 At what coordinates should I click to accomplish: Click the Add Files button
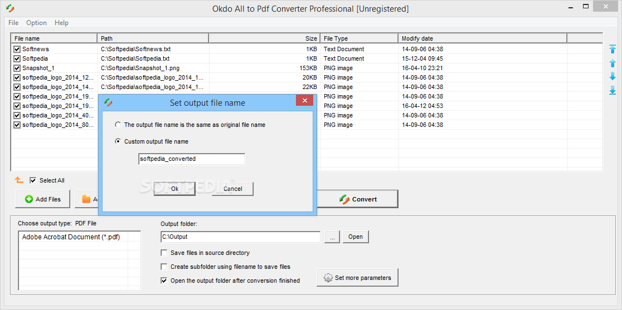(43, 199)
